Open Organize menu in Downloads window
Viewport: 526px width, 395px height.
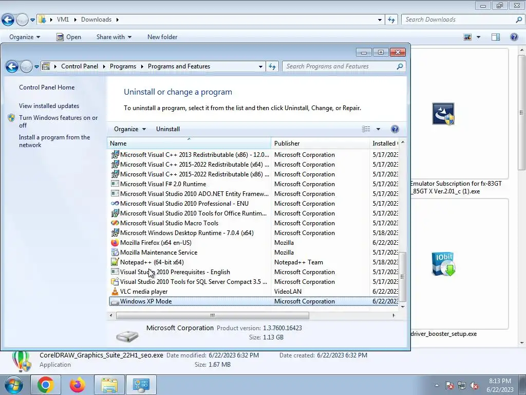tap(25, 37)
